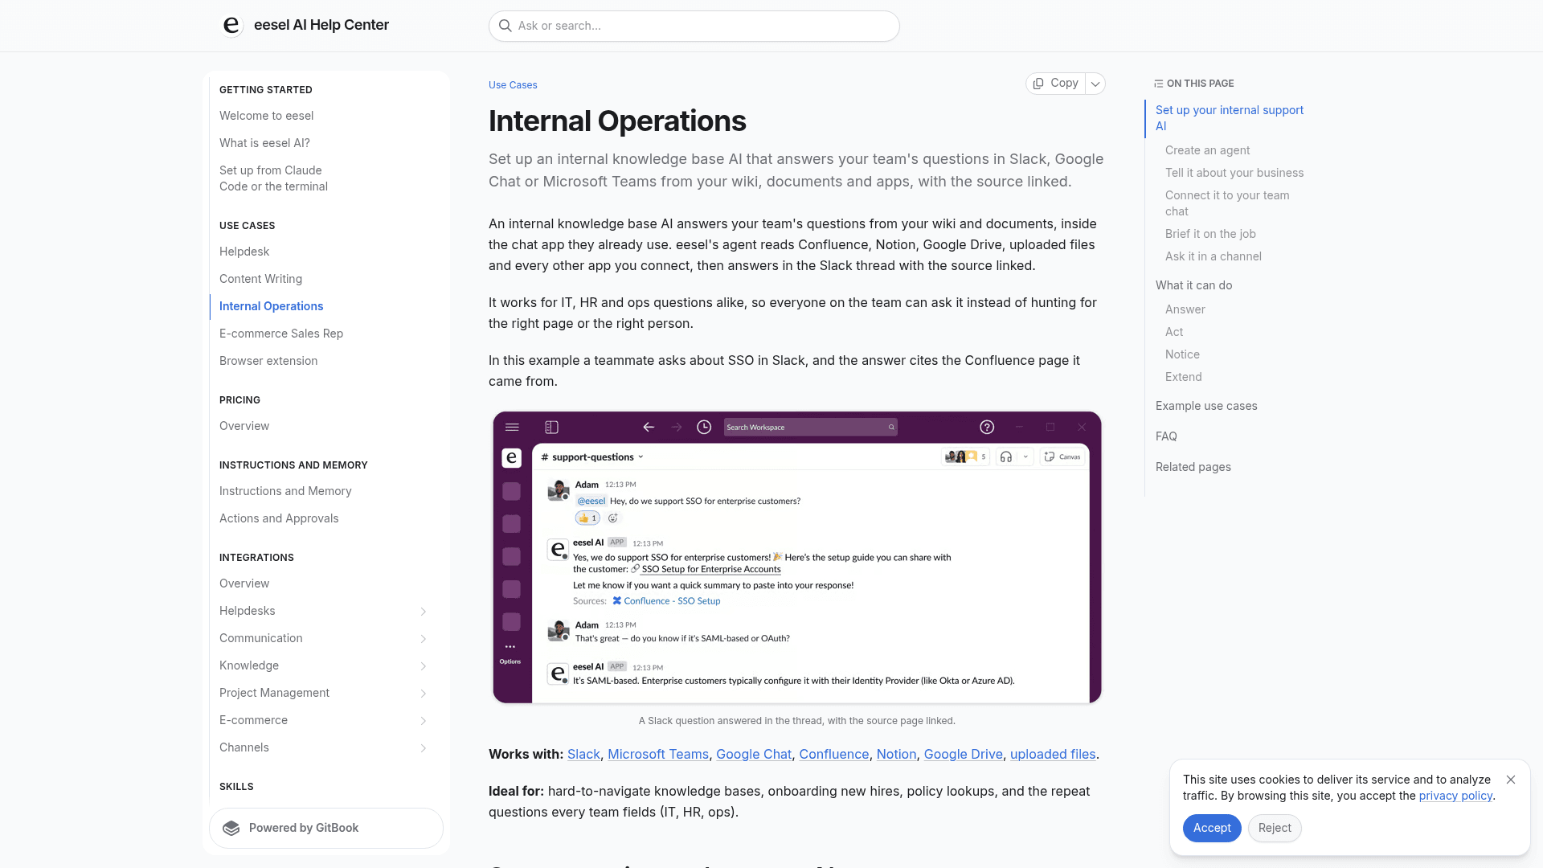
Task: Follow the Notion link
Action: point(896,754)
